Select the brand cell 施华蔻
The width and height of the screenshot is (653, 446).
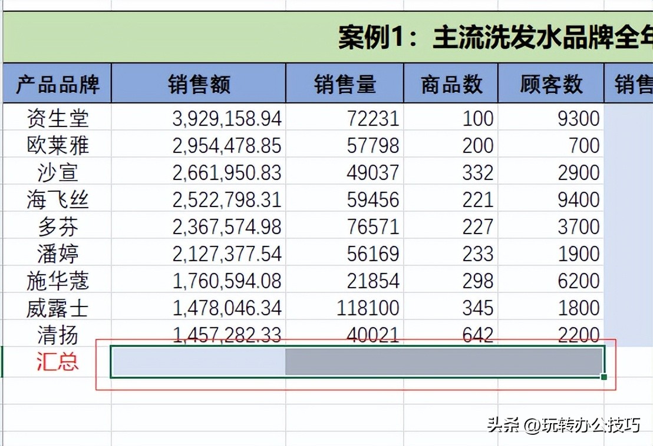57,279
